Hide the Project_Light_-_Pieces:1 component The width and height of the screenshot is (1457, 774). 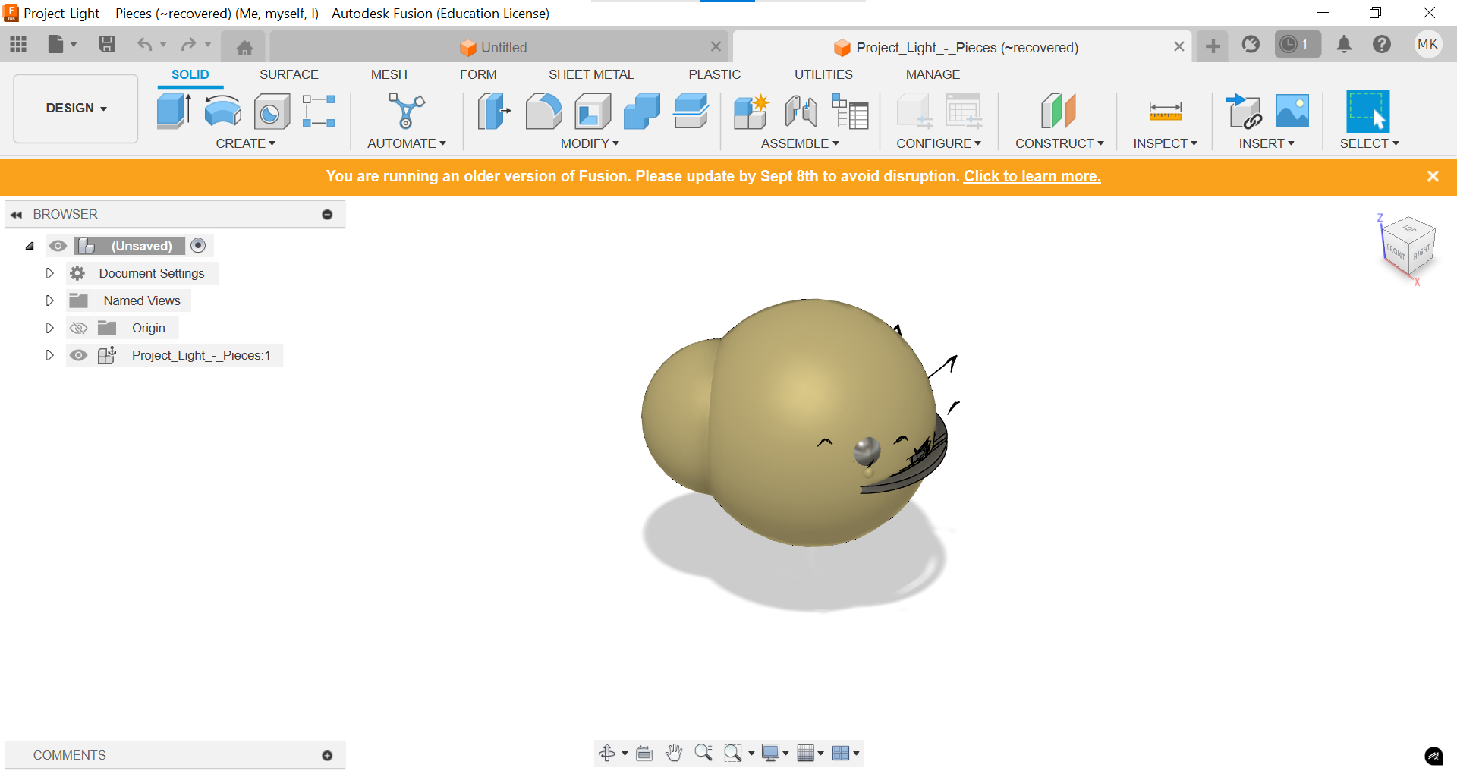[x=78, y=355]
